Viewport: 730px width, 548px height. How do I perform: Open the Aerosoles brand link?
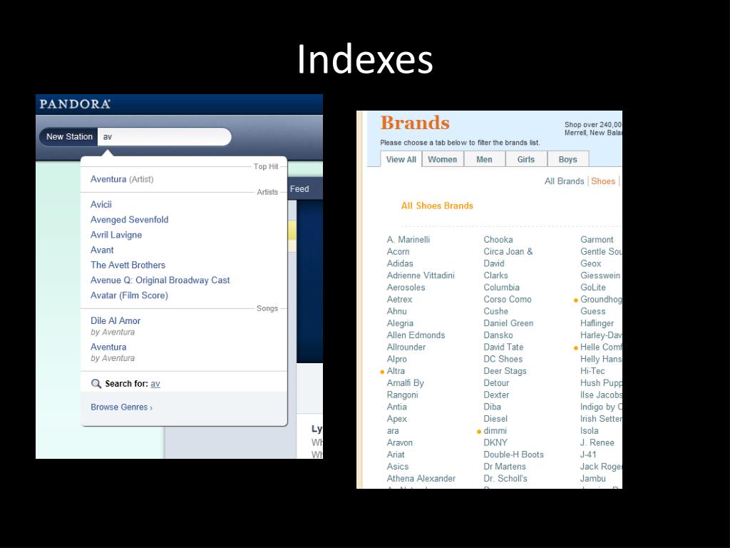coord(406,288)
